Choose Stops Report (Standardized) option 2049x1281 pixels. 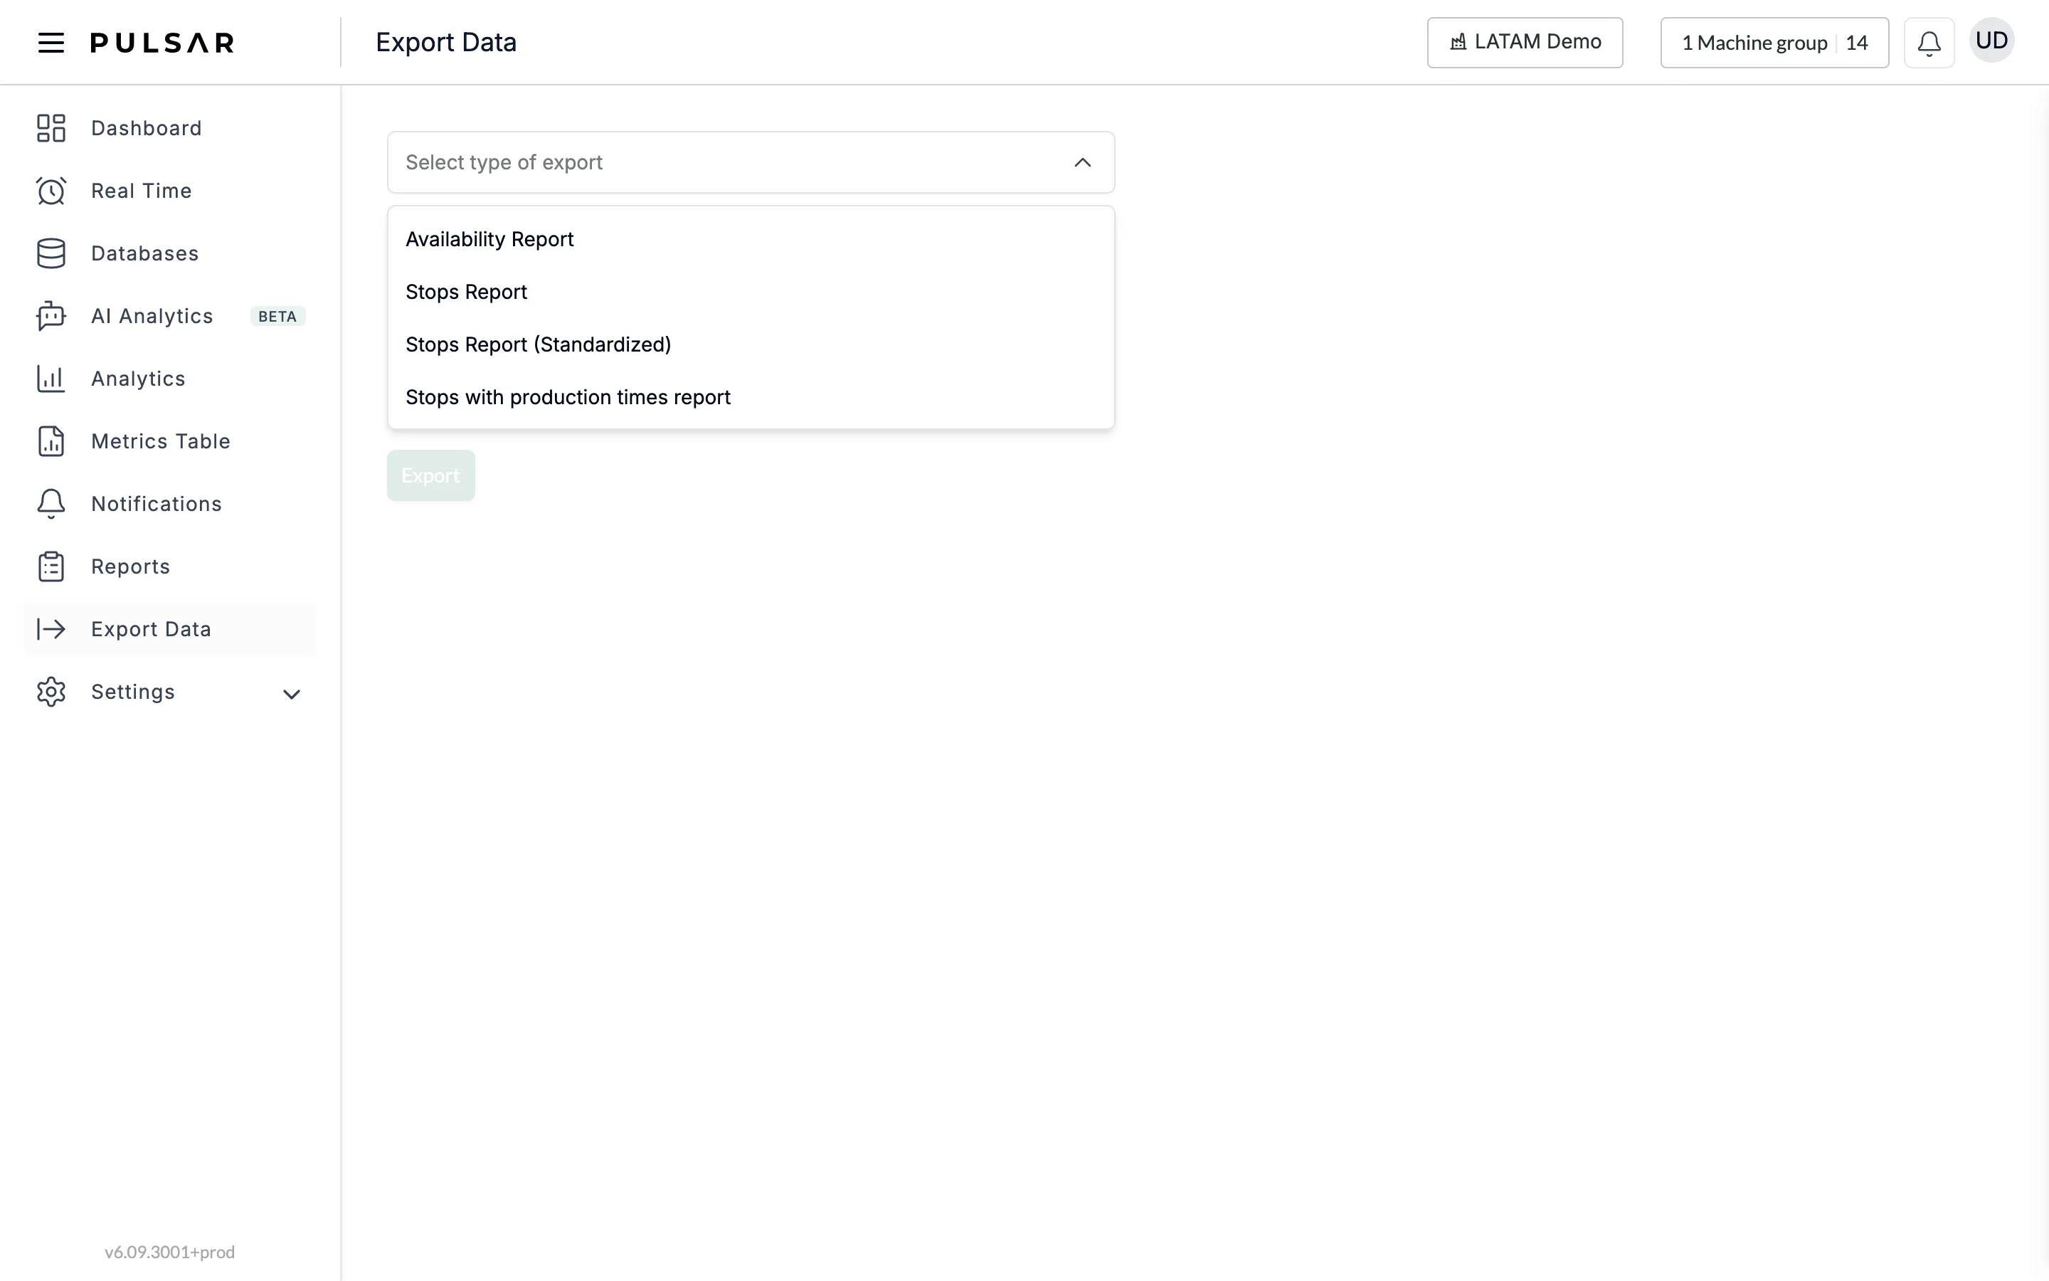[x=751, y=344]
